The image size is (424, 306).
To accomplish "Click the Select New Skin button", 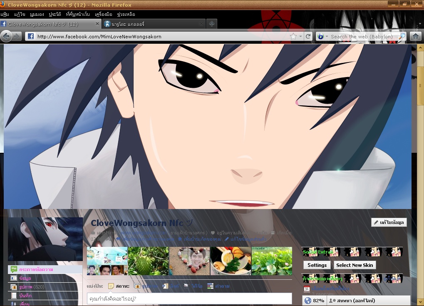I will pyautogui.click(x=355, y=265).
